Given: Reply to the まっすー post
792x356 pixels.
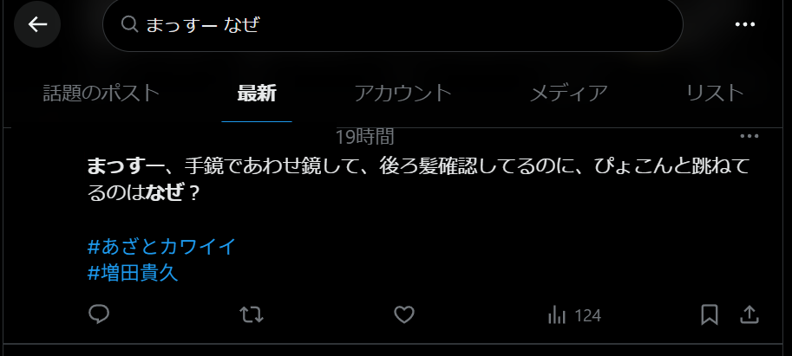Looking at the screenshot, I should point(99,315).
